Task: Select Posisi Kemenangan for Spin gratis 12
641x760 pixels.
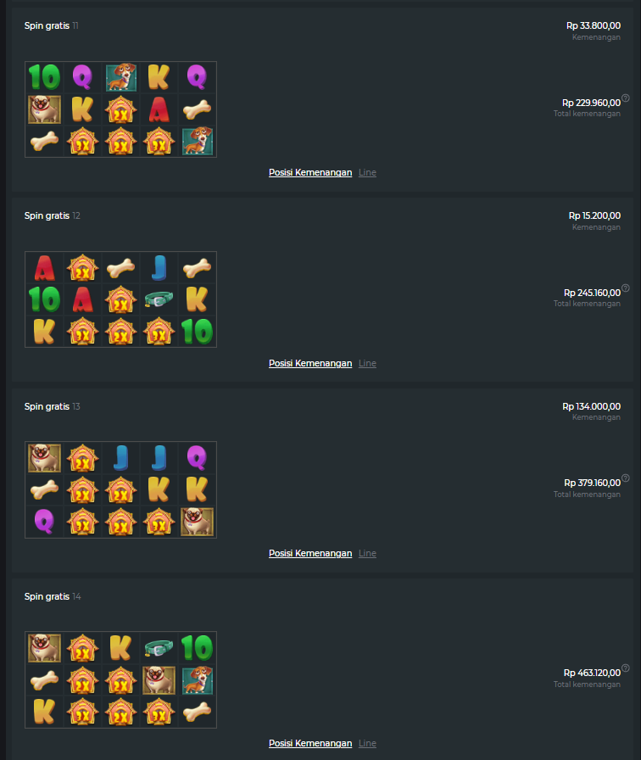Action: [310, 363]
